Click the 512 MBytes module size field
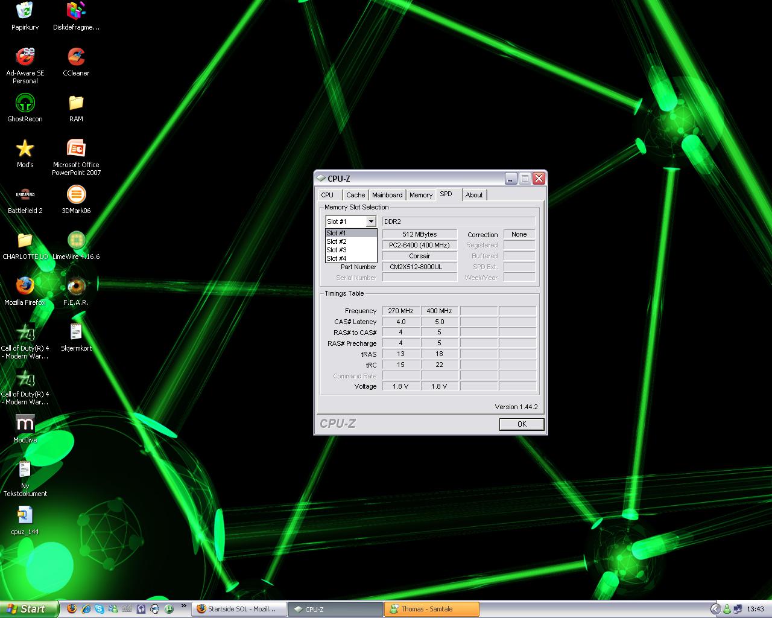 (420, 234)
